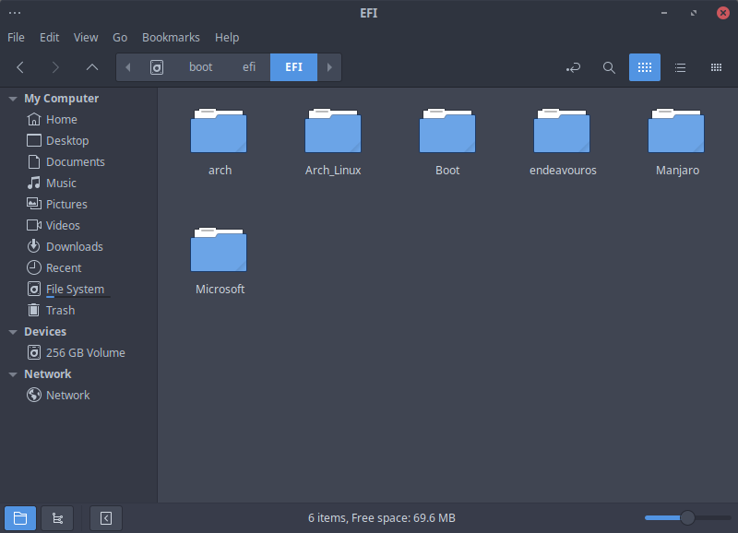Screen dimensions: 738x533
Task: Click the EFI path bar button
Action: (x=293, y=67)
